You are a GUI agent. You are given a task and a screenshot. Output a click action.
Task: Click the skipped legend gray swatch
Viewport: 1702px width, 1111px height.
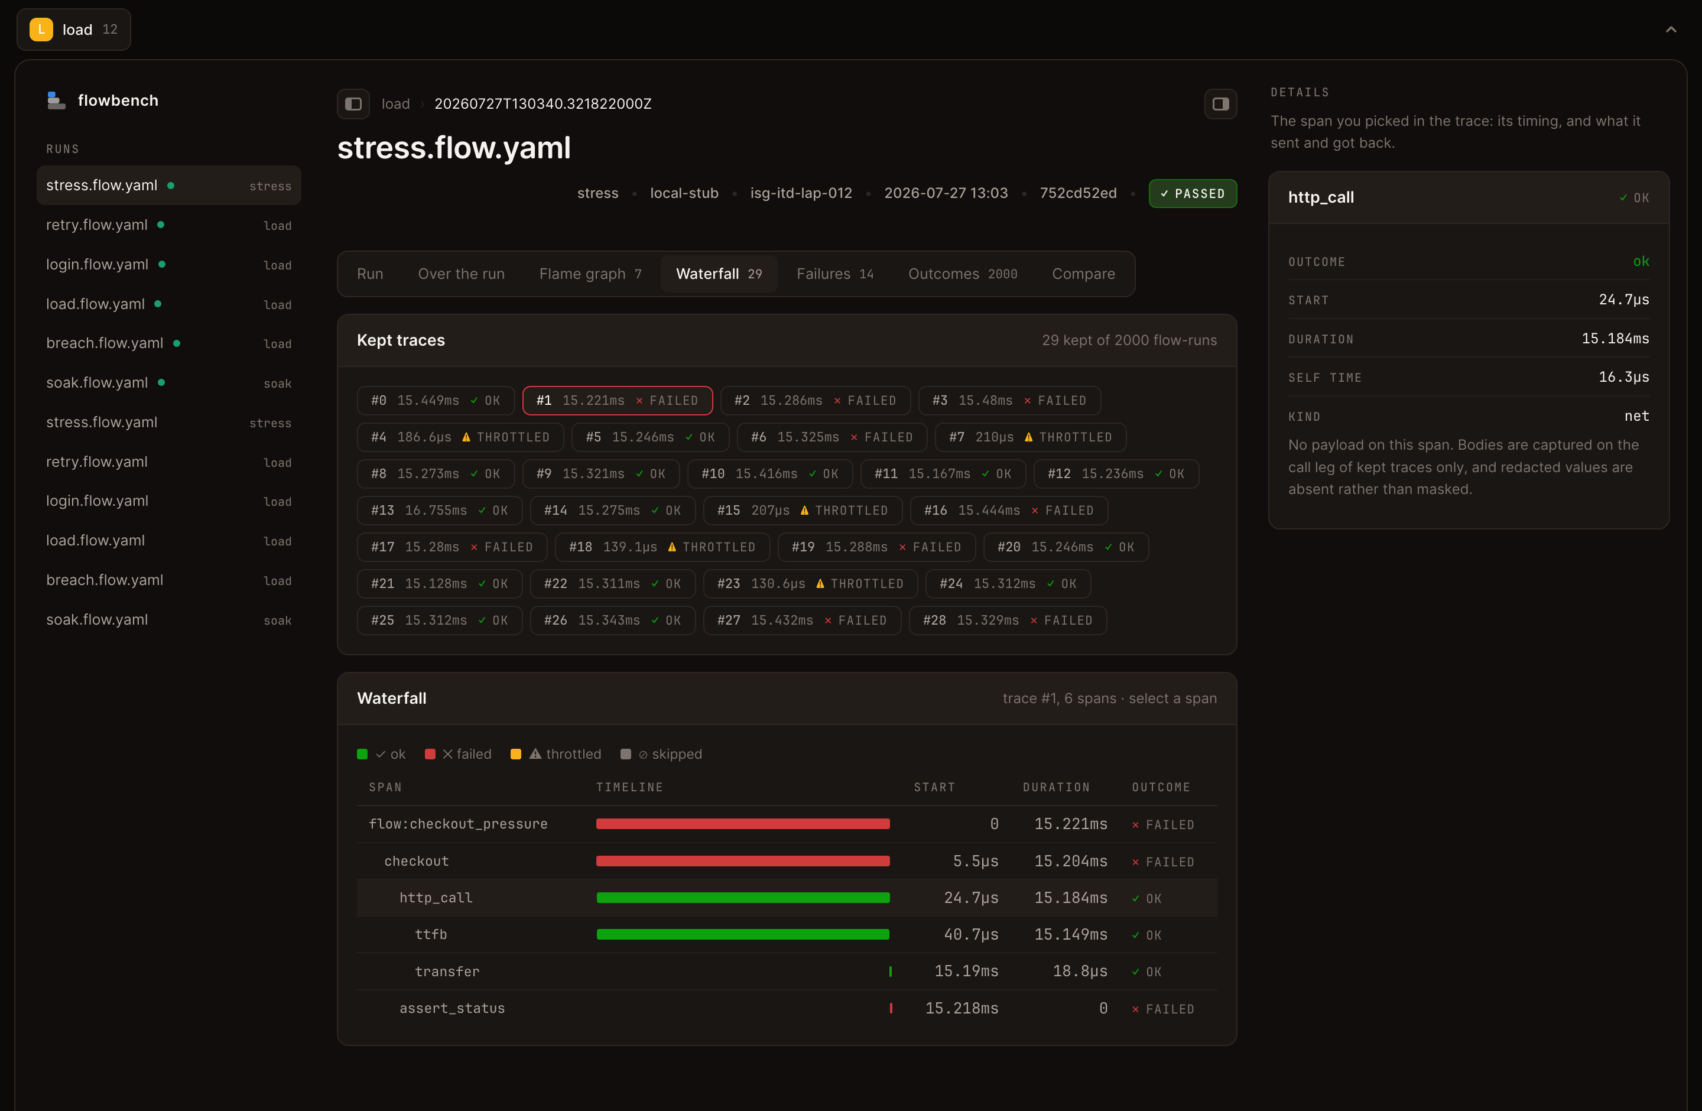626,754
